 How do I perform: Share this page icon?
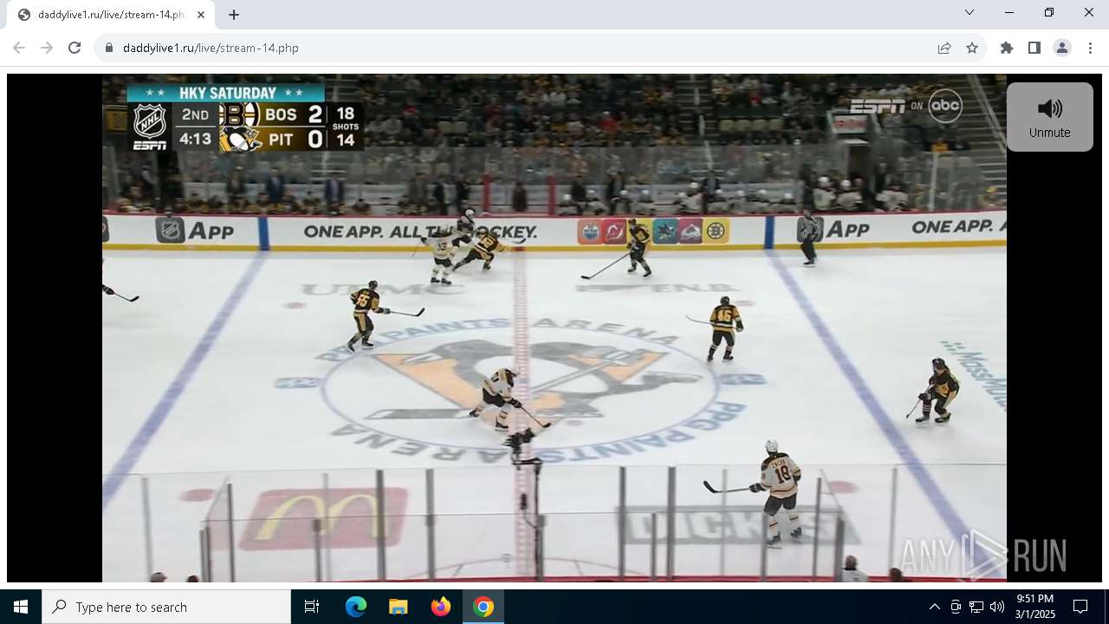(x=944, y=48)
